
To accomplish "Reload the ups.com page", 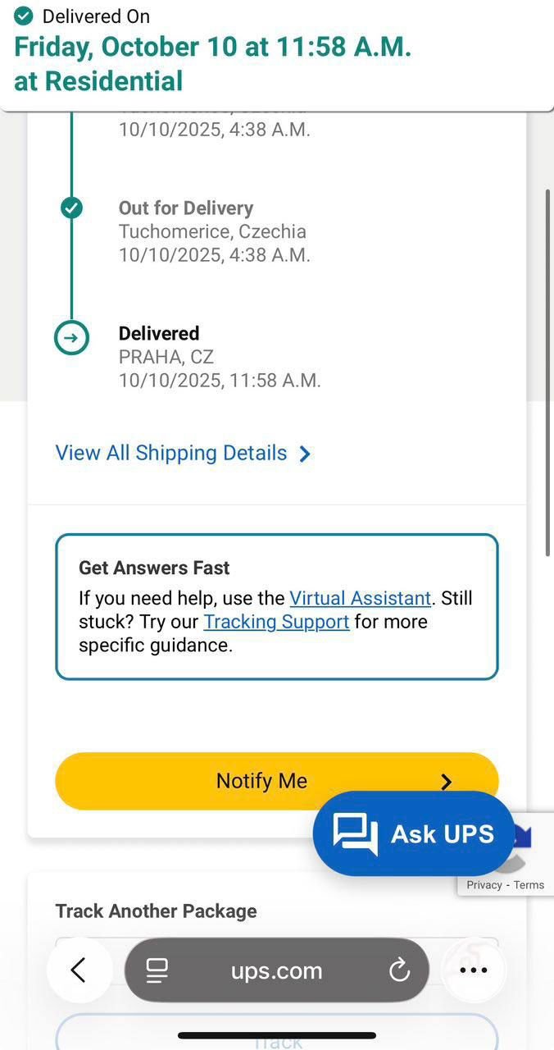I will [399, 970].
